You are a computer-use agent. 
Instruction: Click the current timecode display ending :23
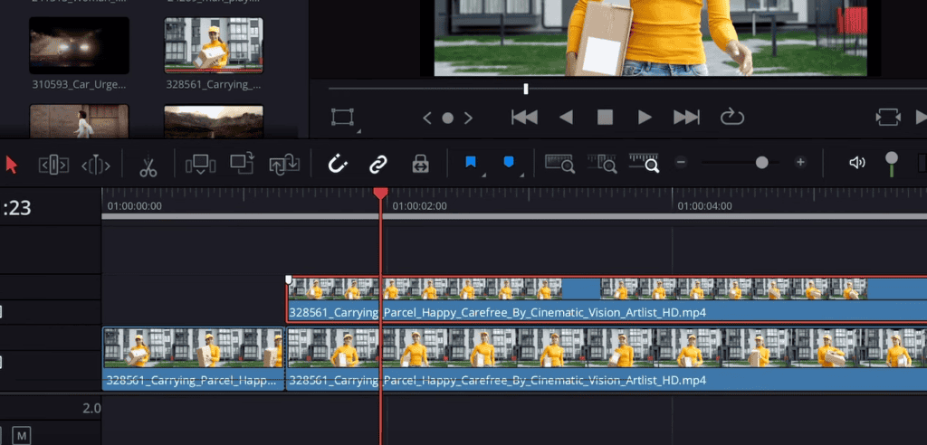click(x=17, y=208)
